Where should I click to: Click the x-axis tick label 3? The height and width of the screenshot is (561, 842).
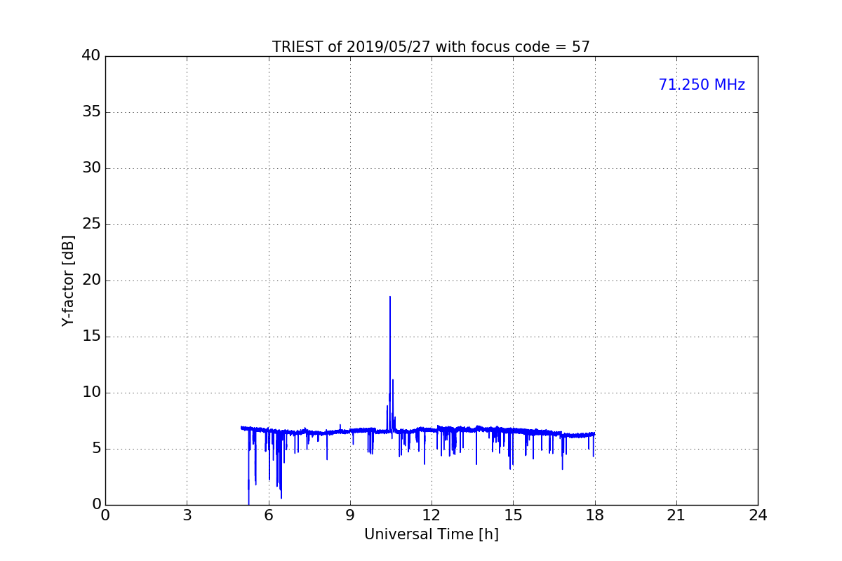[x=187, y=515]
